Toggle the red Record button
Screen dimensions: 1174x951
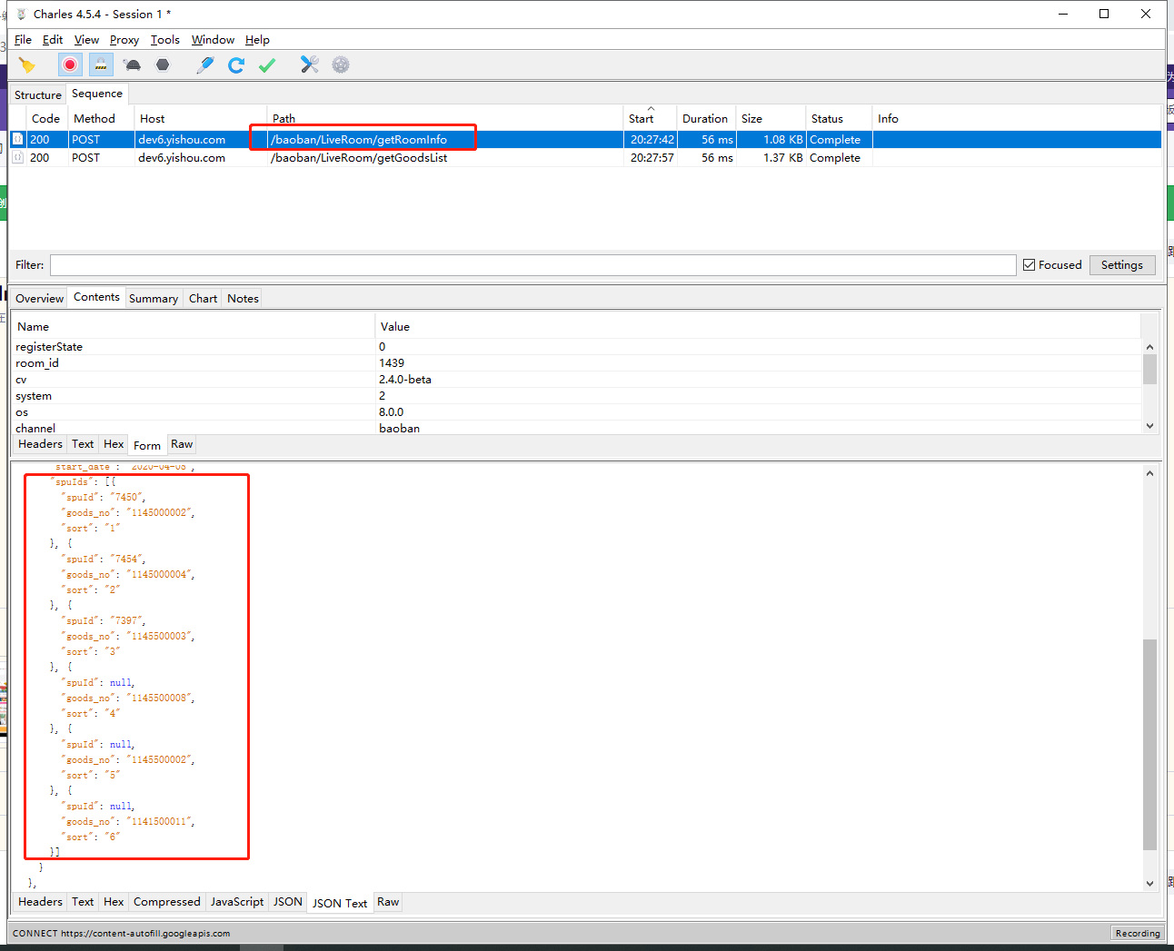pyautogui.click(x=70, y=64)
